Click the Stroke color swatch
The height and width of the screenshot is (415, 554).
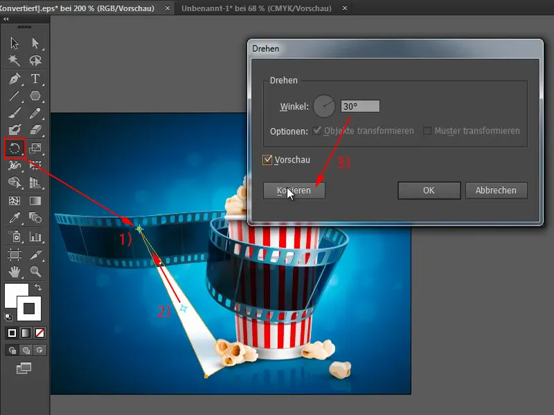pos(29,308)
